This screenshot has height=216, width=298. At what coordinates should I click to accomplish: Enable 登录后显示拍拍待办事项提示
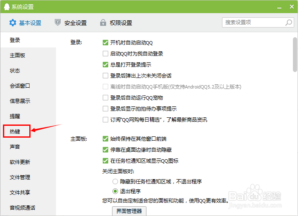(x=105, y=109)
